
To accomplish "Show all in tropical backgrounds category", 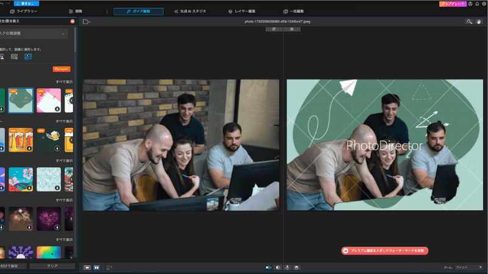I will point(64,161).
